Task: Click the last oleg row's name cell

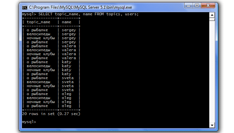Action: (67, 106)
